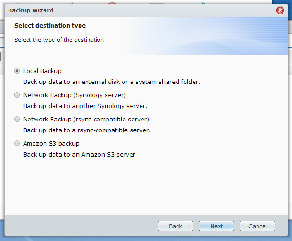Click the 'Back up data to an Amazon S3 server' description
Viewport: 292px width, 241px height.
click(x=79, y=155)
